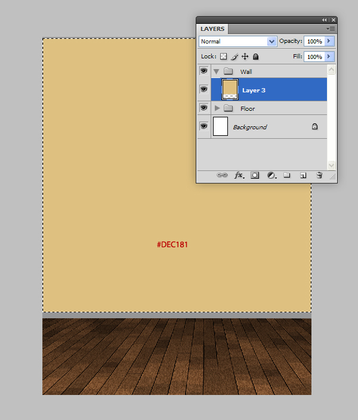Hide the Wall group

pyautogui.click(x=203, y=71)
